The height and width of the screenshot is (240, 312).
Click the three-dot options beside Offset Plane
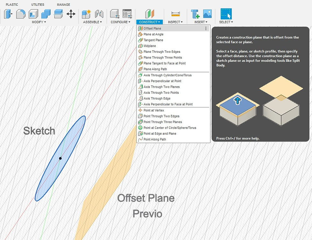click(207, 28)
